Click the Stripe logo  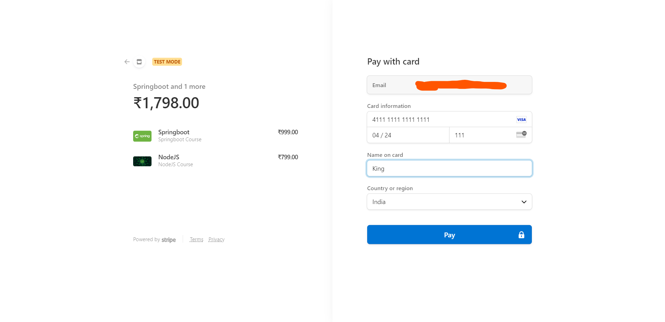point(169,240)
